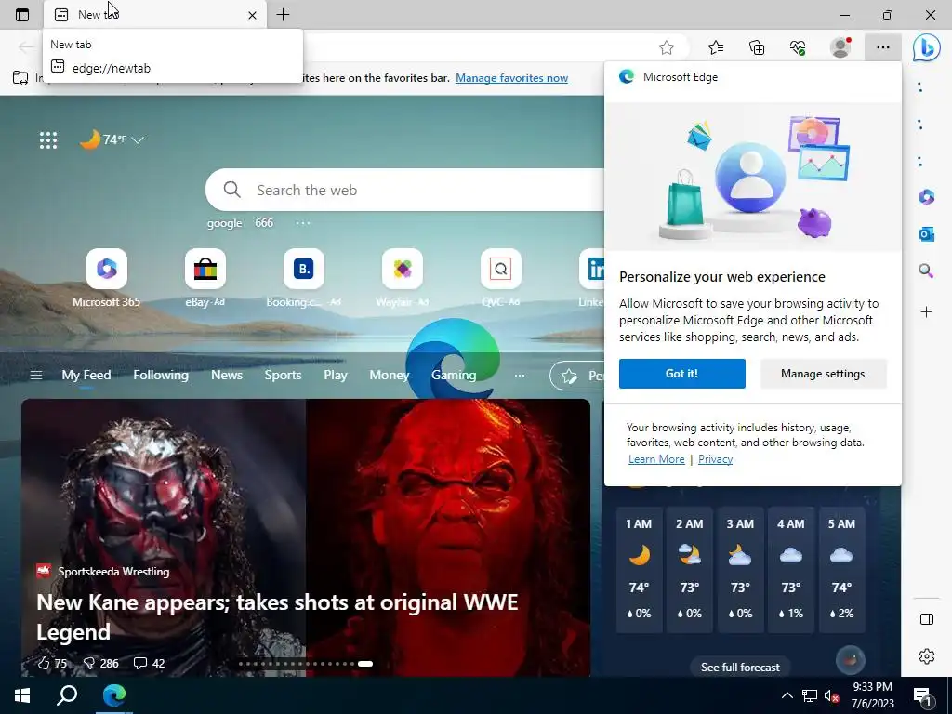The width and height of the screenshot is (952, 714).
Task: Switch to the Money tab
Action: (x=390, y=376)
